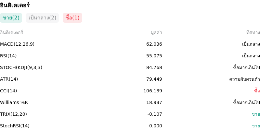This screenshot has height=129, width=260.
Task: Click the red ซื้อ direction for CCI
Action: tap(257, 91)
